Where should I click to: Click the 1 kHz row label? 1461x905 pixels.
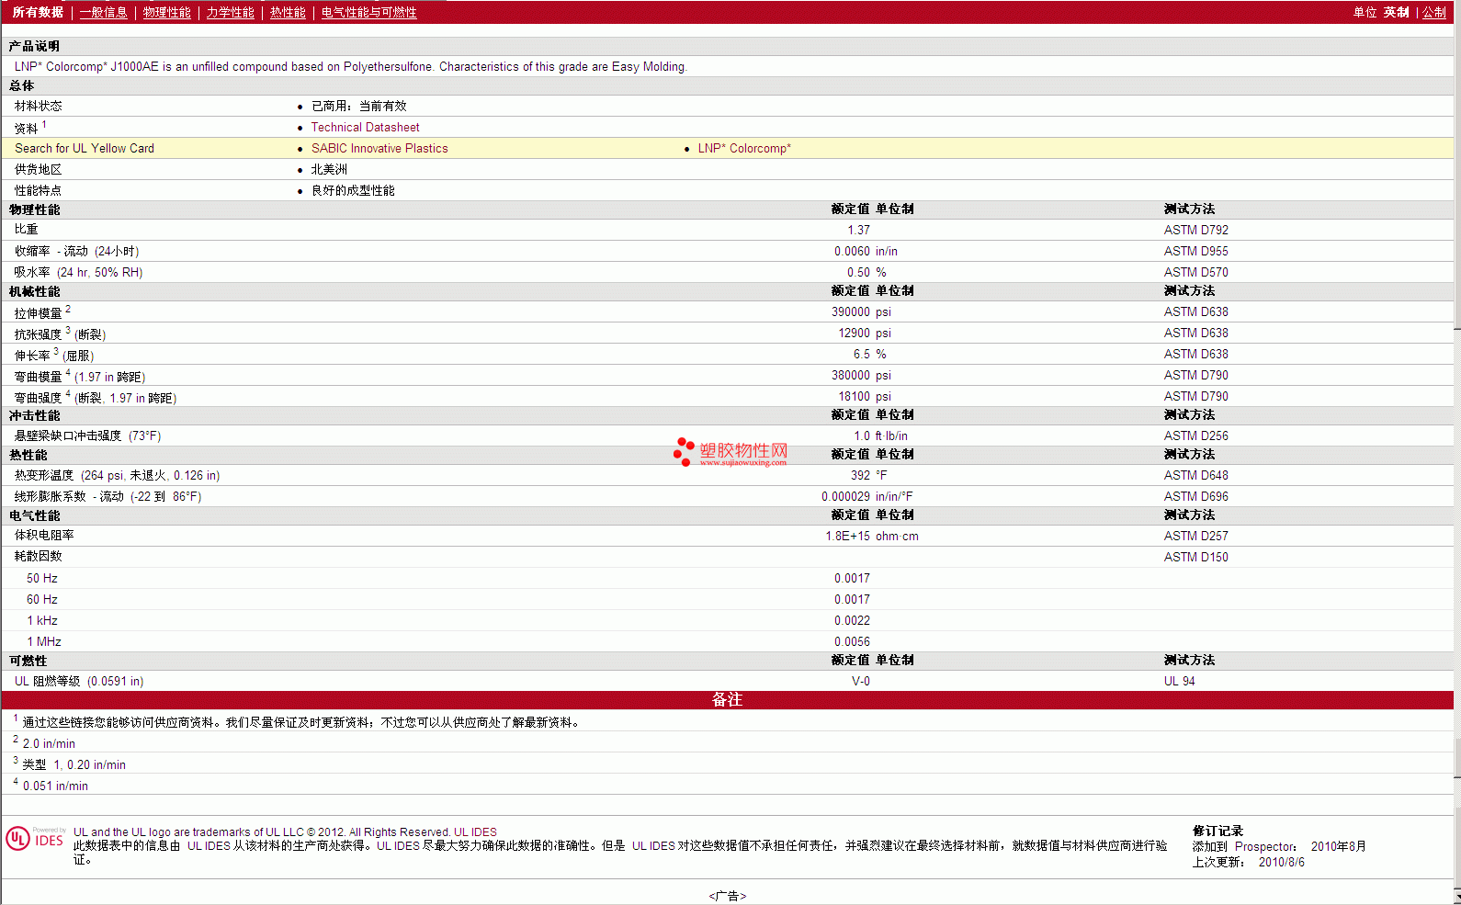click(42, 621)
